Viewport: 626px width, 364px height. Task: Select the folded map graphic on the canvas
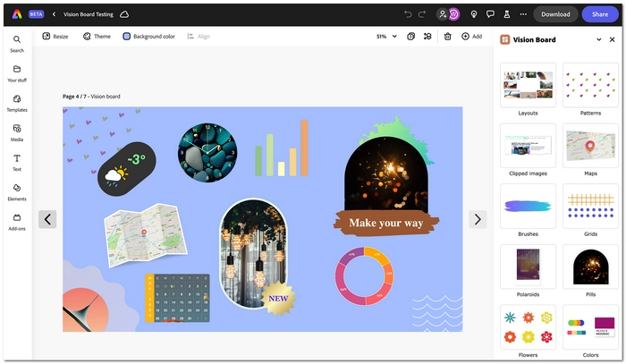145,234
